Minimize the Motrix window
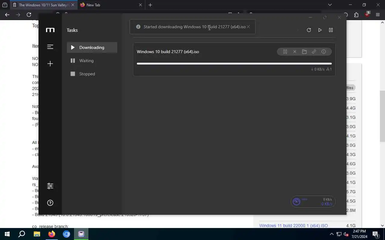This screenshot has width=385, height=240. pyautogui.click(x=310, y=17)
